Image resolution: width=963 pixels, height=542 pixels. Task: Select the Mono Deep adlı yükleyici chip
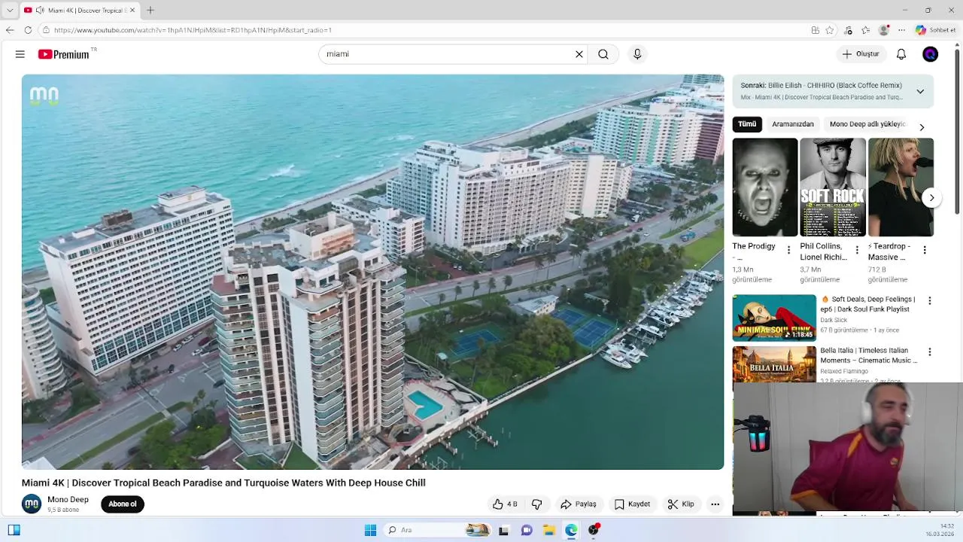click(x=867, y=124)
